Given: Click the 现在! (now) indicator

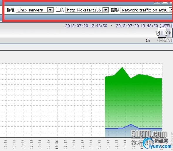Looking at the screenshot, I should coord(166,26).
